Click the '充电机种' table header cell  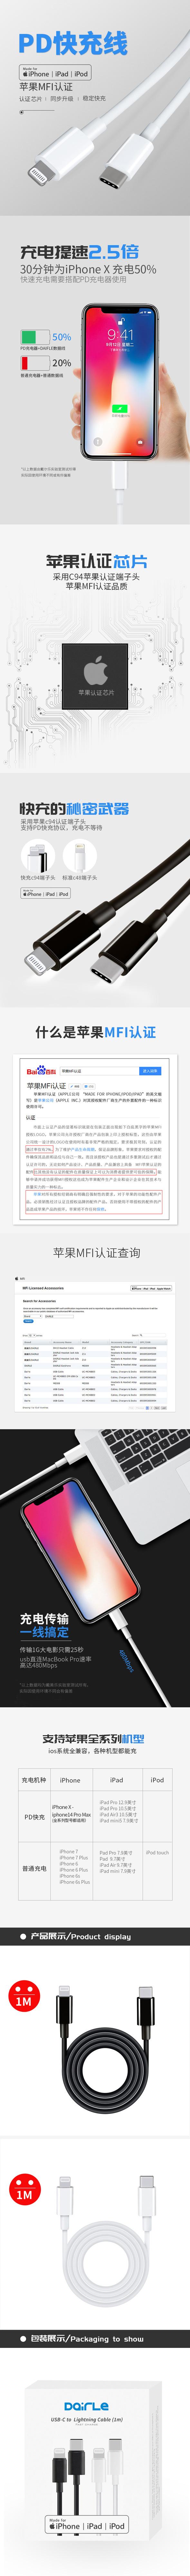[x=34, y=1780]
